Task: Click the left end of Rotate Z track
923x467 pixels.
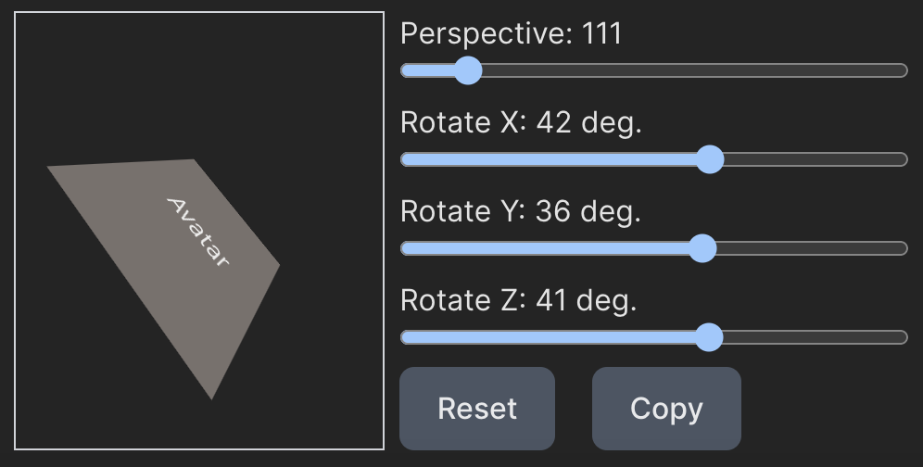Action: click(405, 337)
